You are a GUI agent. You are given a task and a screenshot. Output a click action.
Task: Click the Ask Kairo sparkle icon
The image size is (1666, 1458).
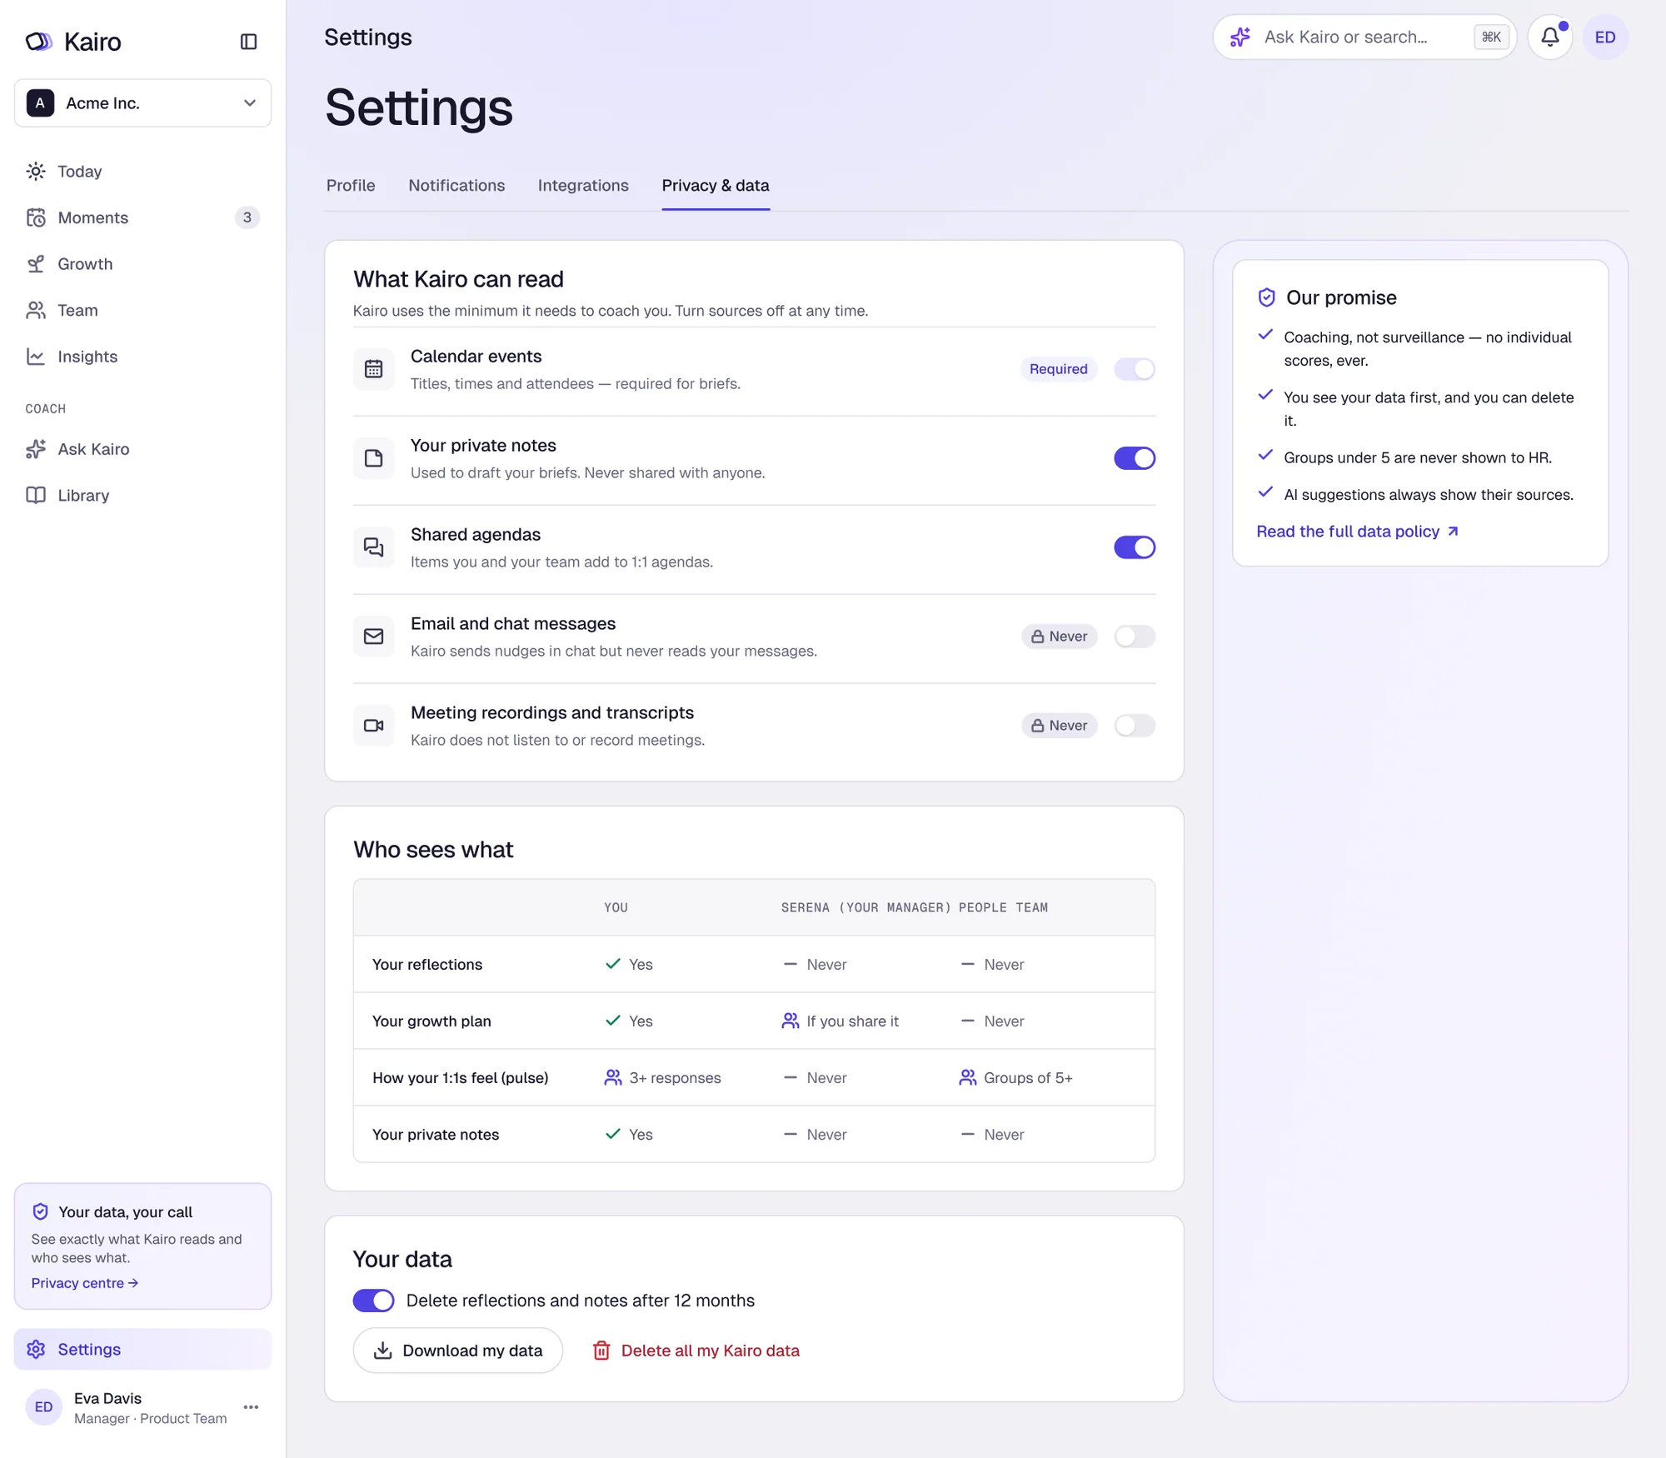tap(36, 449)
